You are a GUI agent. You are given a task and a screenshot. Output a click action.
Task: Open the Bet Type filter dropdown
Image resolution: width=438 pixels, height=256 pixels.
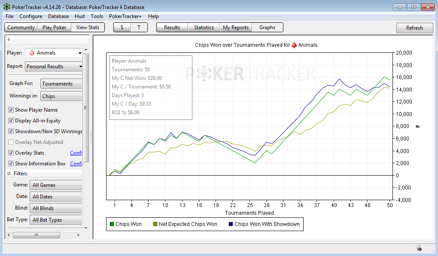tap(56, 220)
